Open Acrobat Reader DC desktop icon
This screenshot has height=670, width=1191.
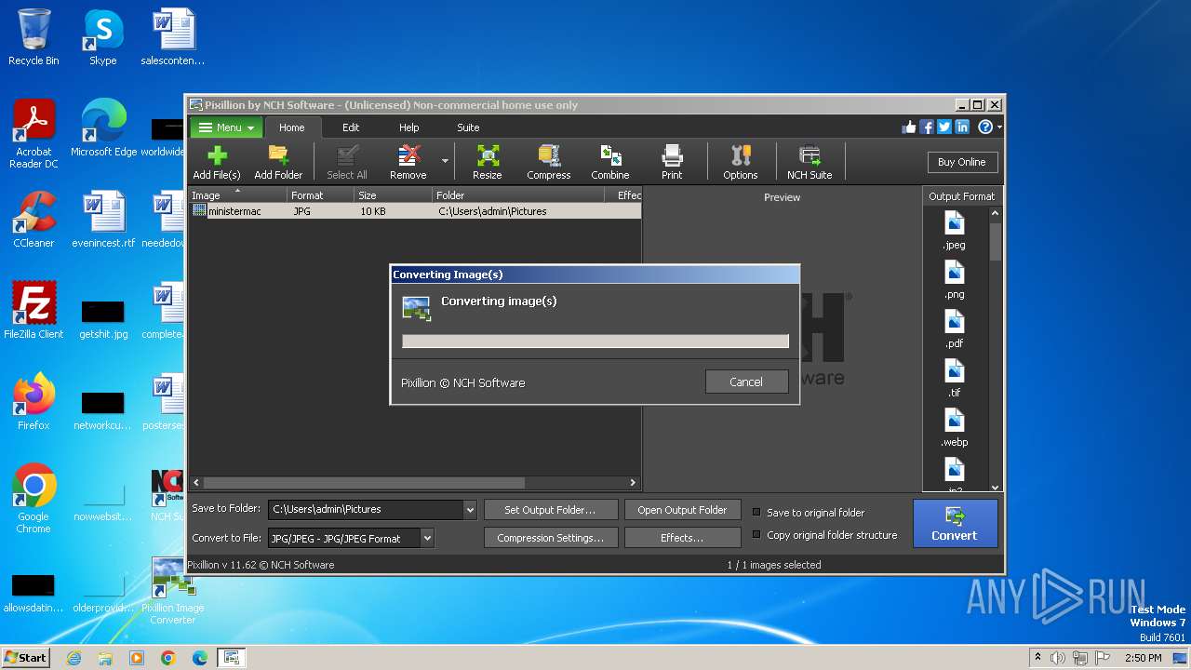tap(33, 134)
